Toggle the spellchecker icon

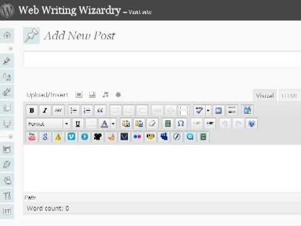(199, 110)
